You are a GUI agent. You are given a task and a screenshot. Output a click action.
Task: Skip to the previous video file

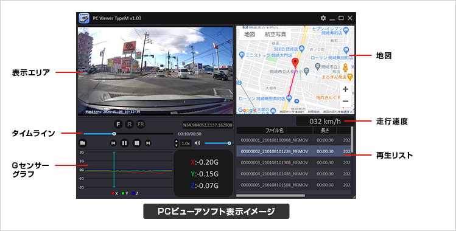(113, 143)
